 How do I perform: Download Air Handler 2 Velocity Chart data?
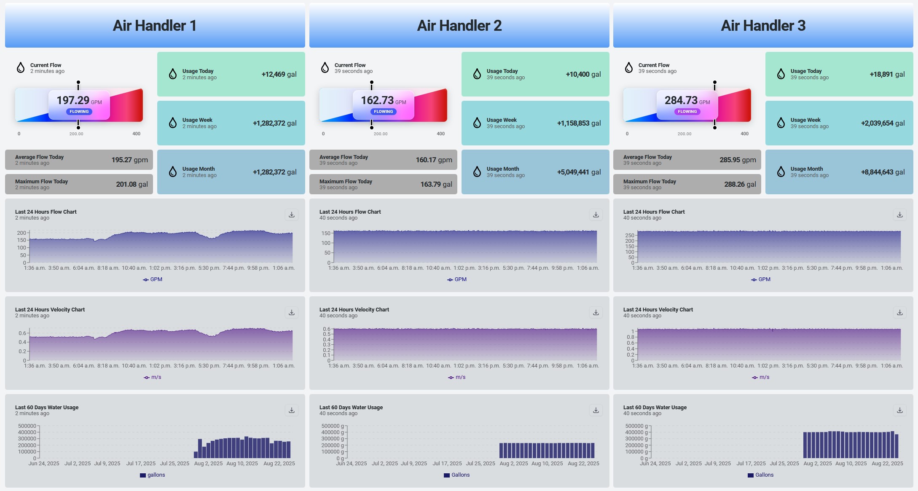coord(596,313)
